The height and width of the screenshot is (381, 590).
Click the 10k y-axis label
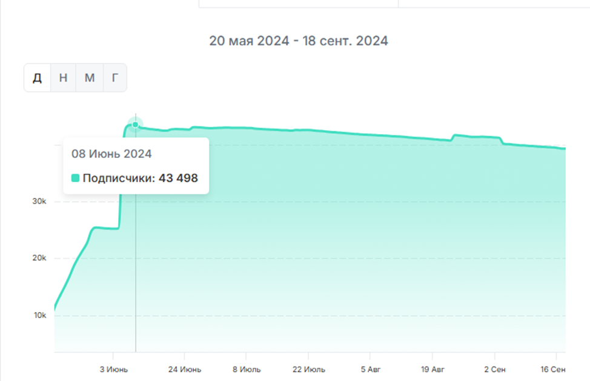39,316
